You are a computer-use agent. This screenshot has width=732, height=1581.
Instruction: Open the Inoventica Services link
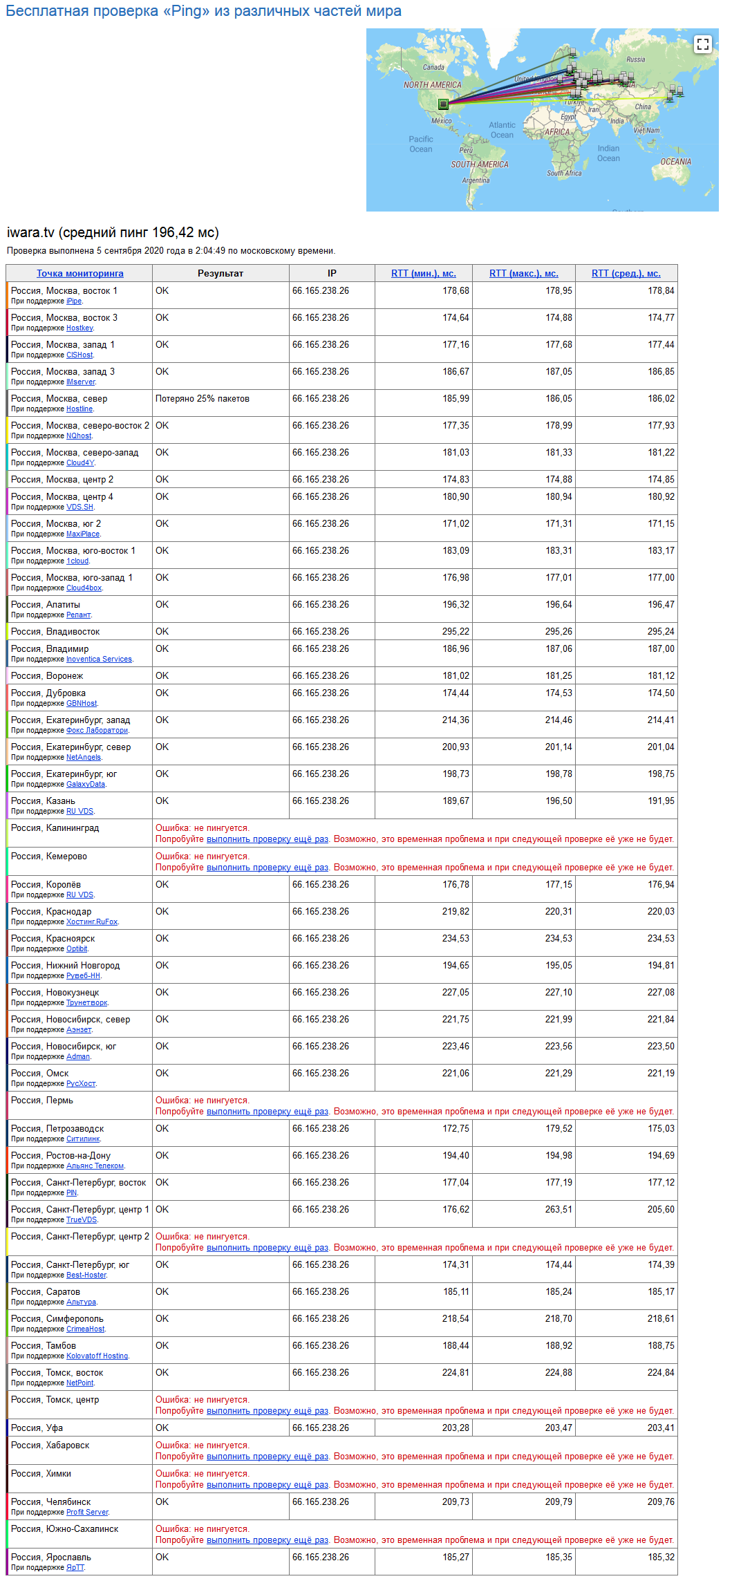pos(99,659)
